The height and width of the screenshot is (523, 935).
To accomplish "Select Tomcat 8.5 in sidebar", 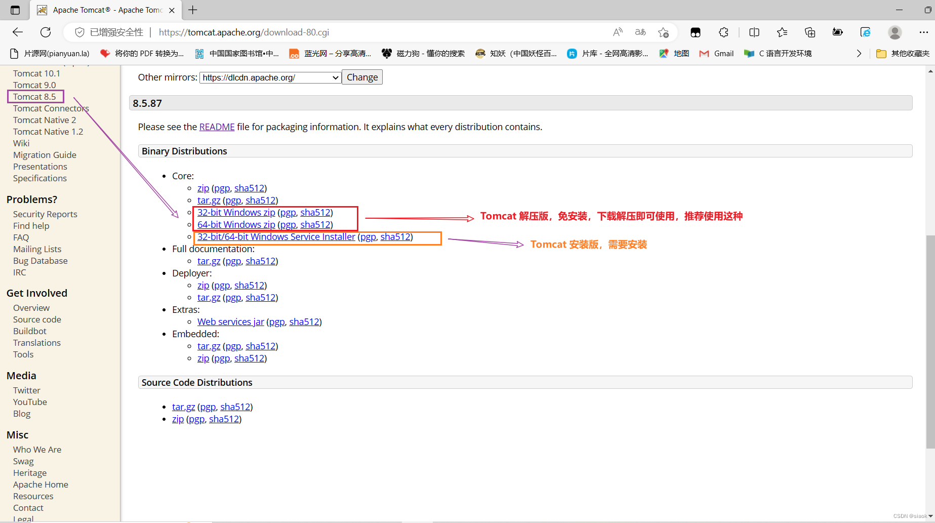I will [34, 97].
